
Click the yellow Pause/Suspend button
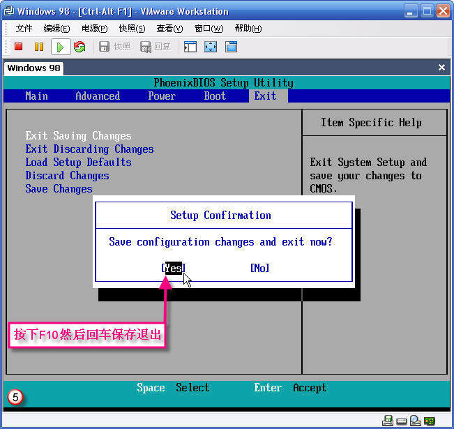point(39,47)
